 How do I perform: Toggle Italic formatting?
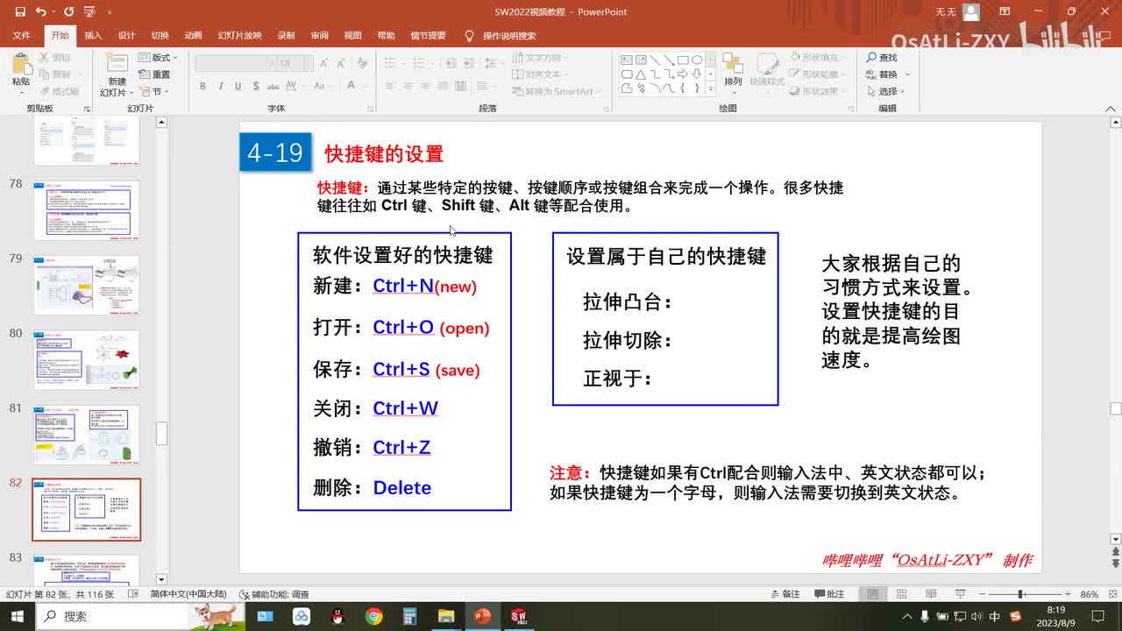pyautogui.click(x=220, y=86)
